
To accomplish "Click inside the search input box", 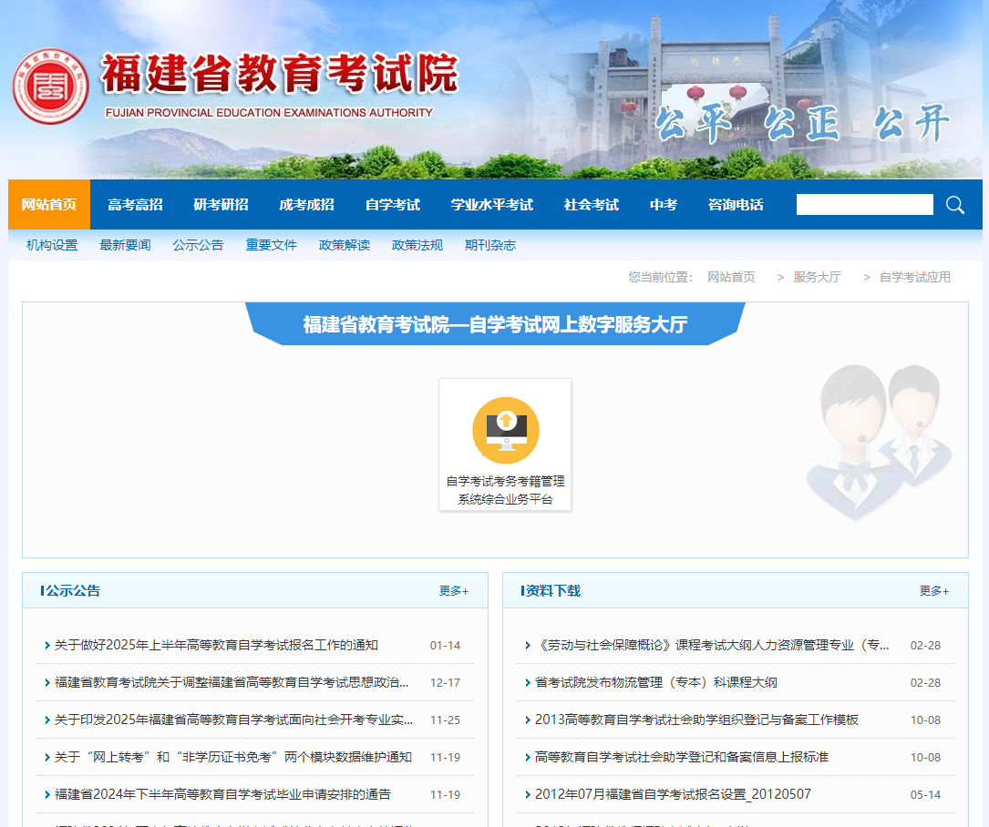I will (864, 205).
